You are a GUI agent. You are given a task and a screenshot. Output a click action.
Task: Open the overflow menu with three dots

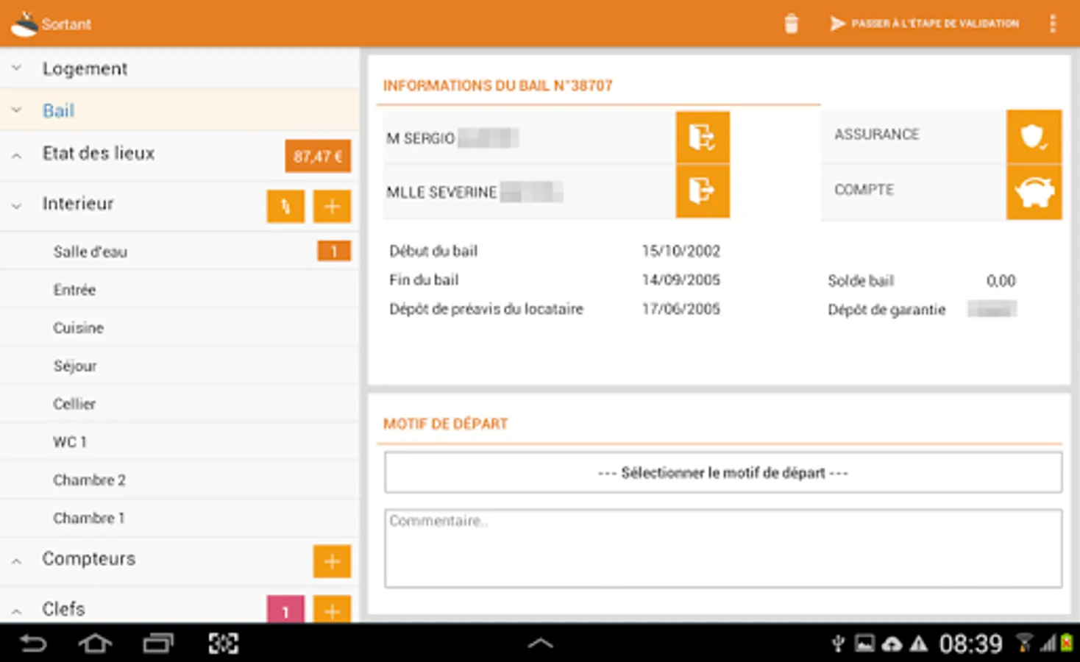point(1054,24)
